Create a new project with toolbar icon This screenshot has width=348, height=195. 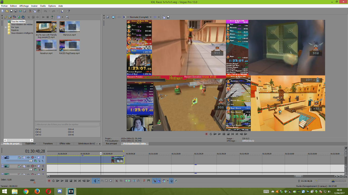click(x=2, y=11)
